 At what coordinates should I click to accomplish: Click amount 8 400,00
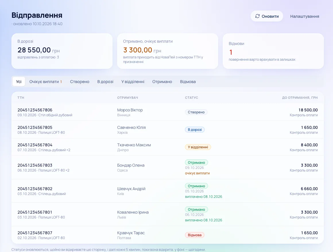pos(309,145)
